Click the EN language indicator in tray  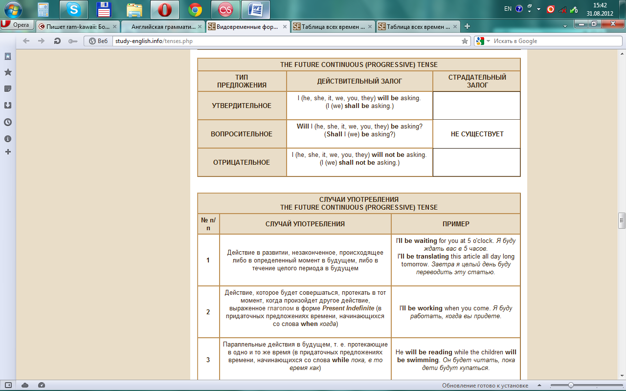(508, 9)
